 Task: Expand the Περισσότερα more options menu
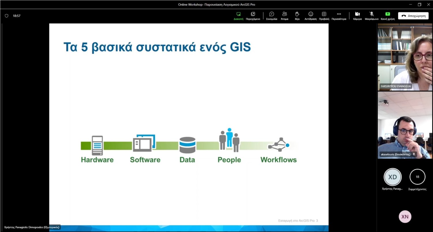click(339, 14)
